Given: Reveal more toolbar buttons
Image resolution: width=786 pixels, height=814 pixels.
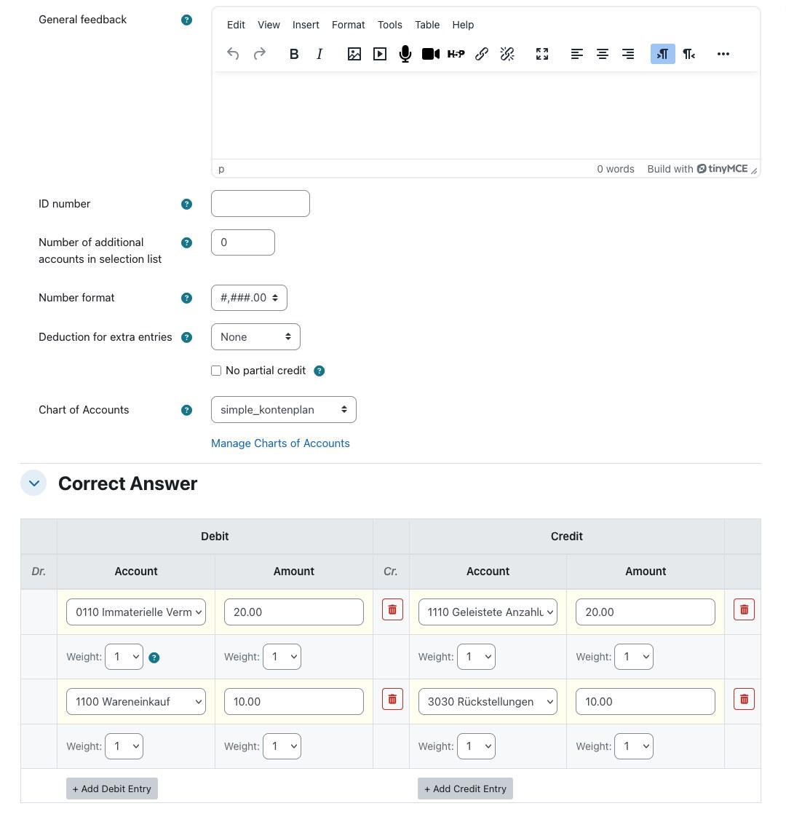Looking at the screenshot, I should pyautogui.click(x=723, y=54).
